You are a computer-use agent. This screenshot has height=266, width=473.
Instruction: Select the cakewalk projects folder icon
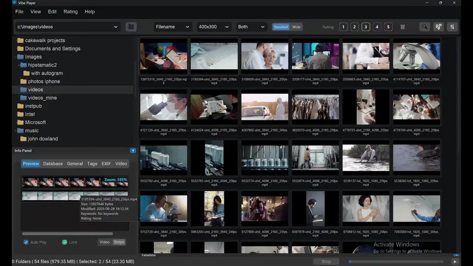[20, 41]
